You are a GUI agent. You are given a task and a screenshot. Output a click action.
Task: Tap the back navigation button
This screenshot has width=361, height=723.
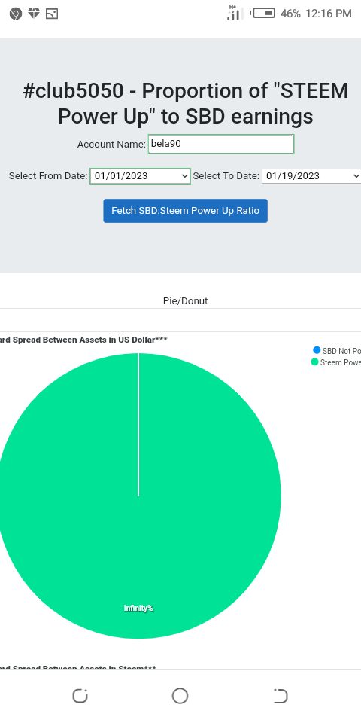[280, 696]
